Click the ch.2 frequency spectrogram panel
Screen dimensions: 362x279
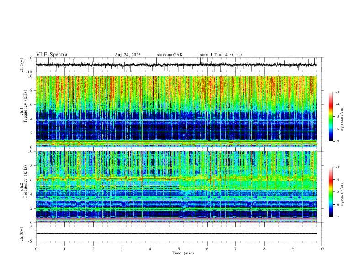(176, 187)
